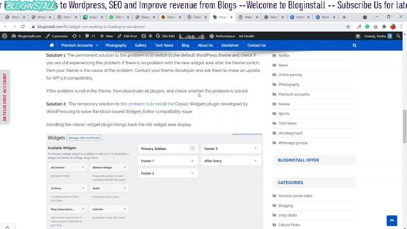Click the stats graph in admin bar

coord(192,36)
